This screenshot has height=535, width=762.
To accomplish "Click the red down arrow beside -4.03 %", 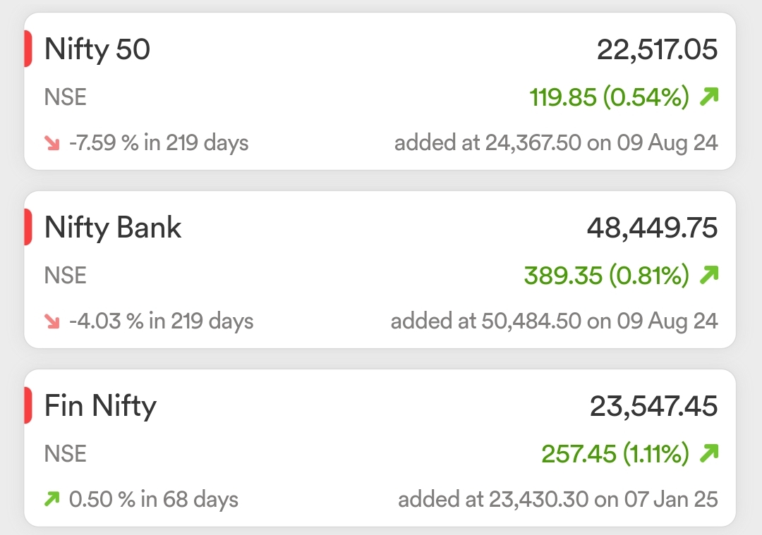I will point(52,322).
